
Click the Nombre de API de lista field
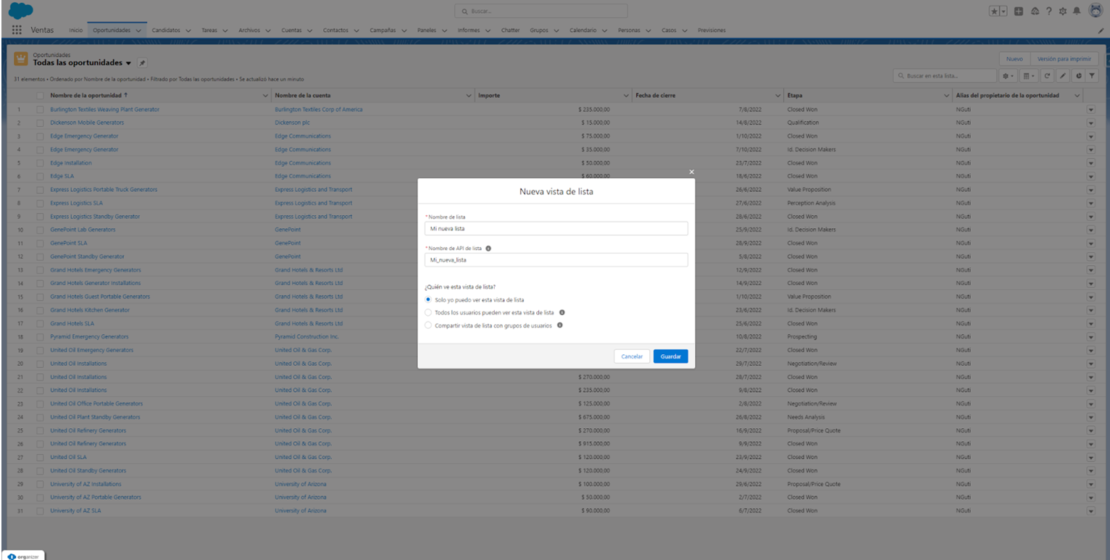pyautogui.click(x=556, y=260)
